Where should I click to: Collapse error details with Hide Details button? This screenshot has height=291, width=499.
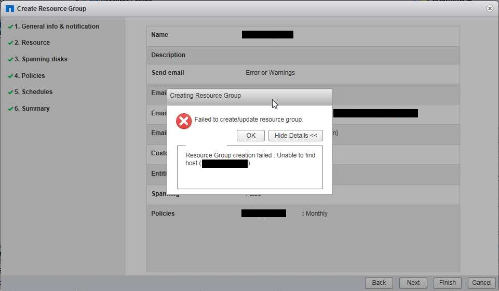[x=295, y=136]
